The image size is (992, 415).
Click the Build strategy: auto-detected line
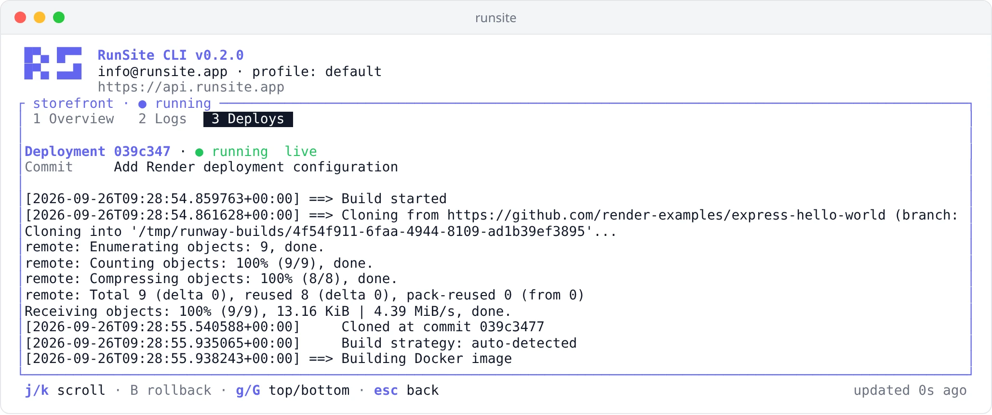click(301, 343)
